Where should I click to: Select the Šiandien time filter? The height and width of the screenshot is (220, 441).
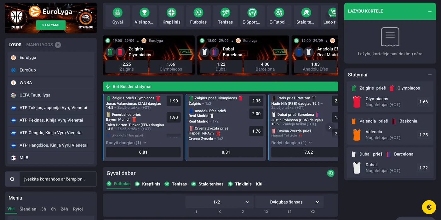point(28,209)
